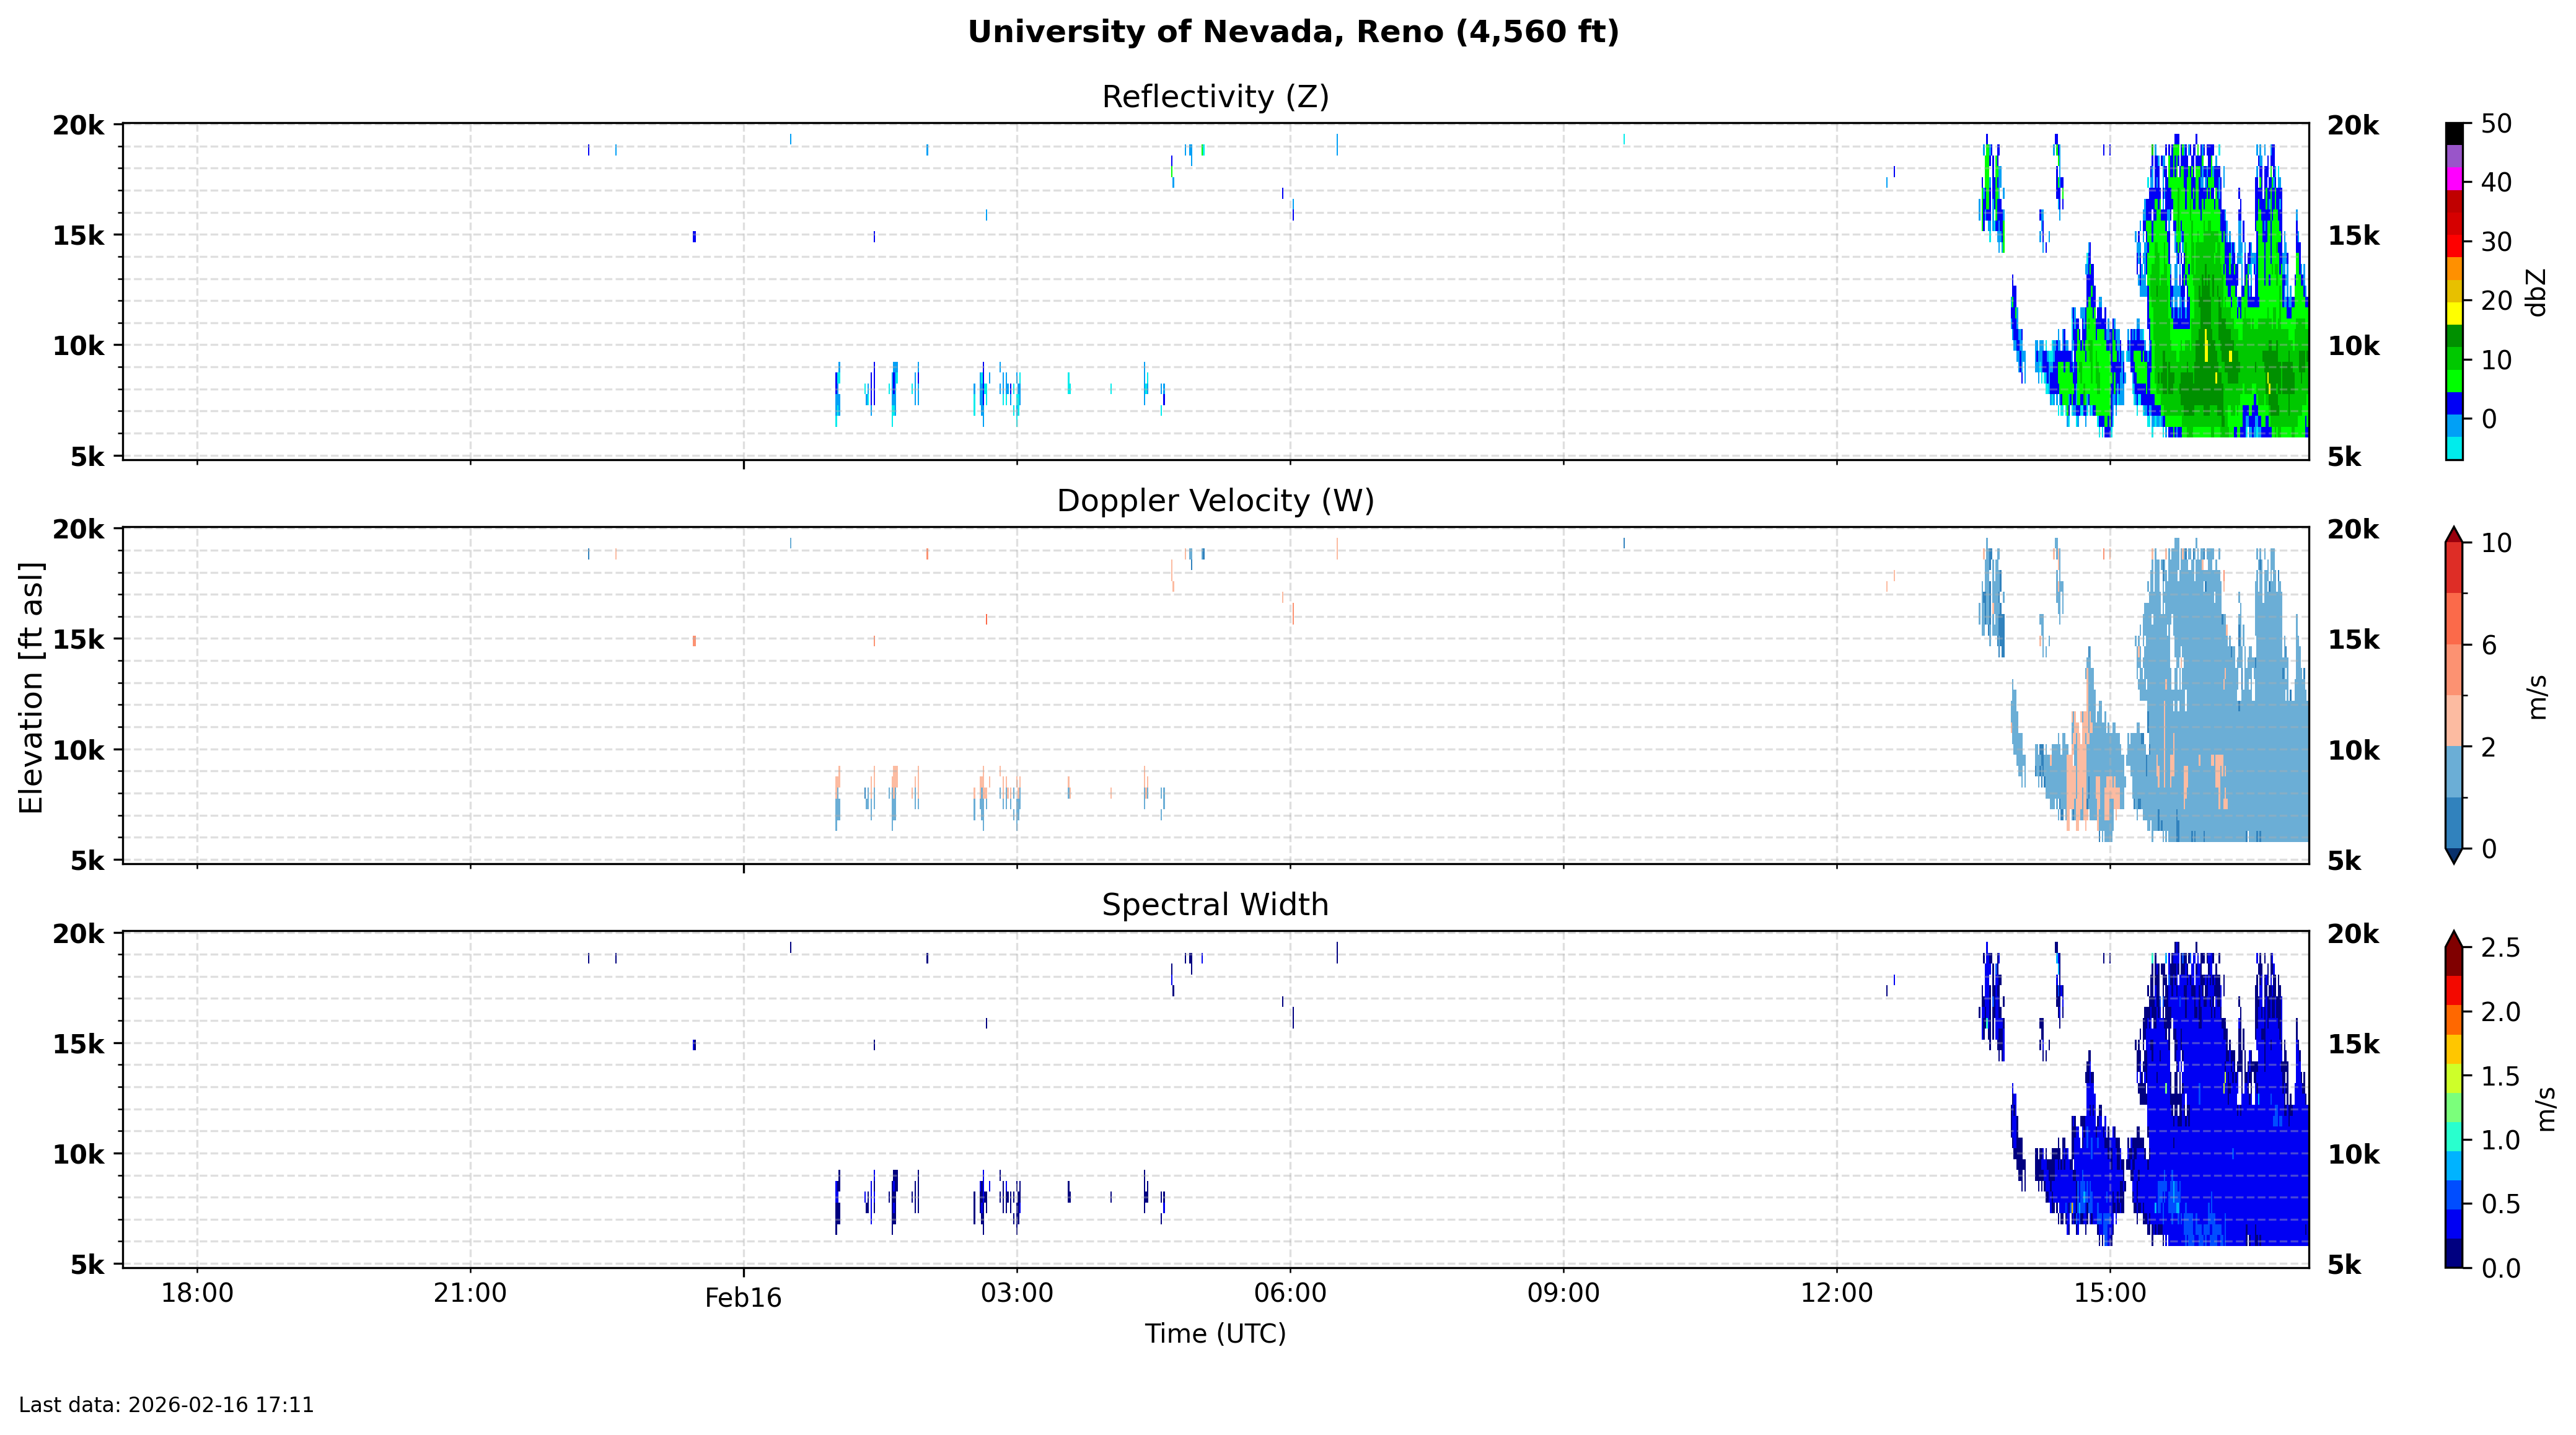Click the Doppler velocity m/s colorbar
Viewport: 2576px width, 1435px height.
pos(2454,695)
